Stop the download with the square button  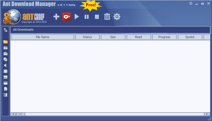click(97, 17)
